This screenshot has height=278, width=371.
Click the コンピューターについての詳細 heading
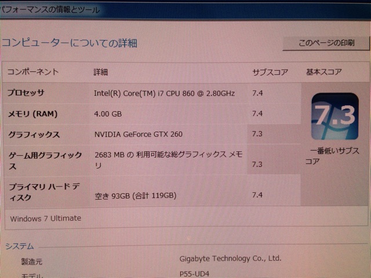[70, 43]
